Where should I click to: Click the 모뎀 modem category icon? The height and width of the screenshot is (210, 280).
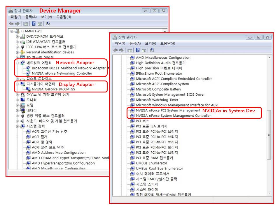23,105
